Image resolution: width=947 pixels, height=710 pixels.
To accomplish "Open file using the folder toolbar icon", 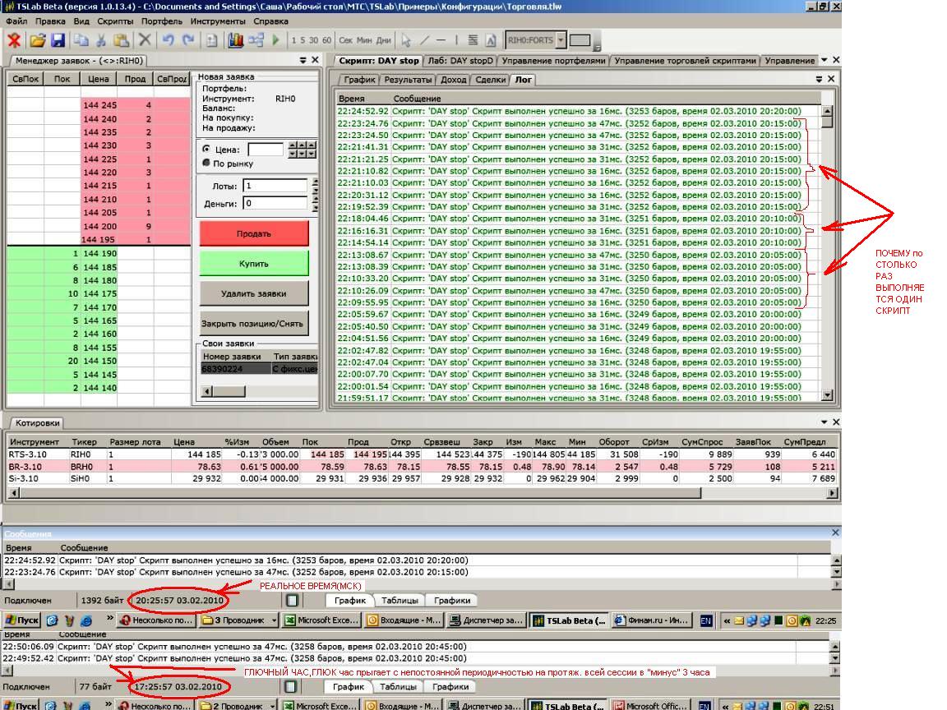I will 37,40.
